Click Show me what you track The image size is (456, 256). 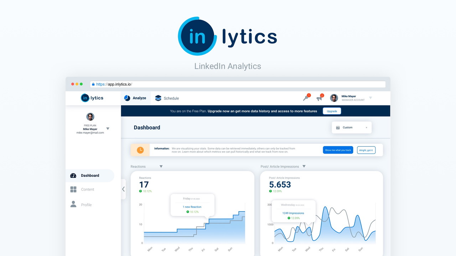(338, 150)
